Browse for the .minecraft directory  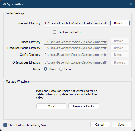click(120, 23)
